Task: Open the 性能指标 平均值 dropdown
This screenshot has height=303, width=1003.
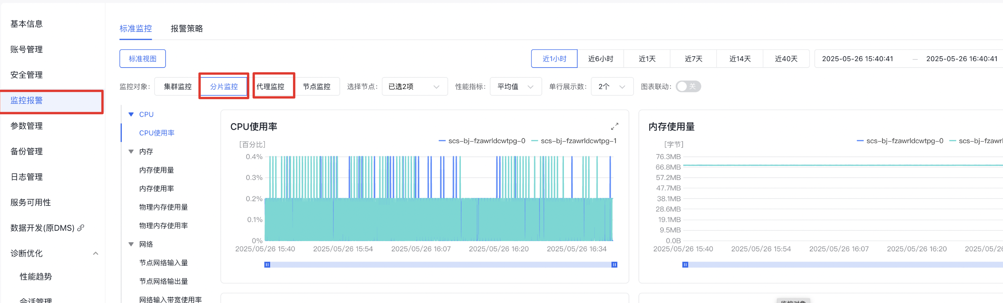Action: point(516,86)
